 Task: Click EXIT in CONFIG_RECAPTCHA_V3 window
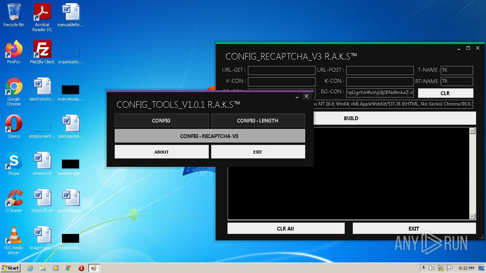(x=414, y=229)
